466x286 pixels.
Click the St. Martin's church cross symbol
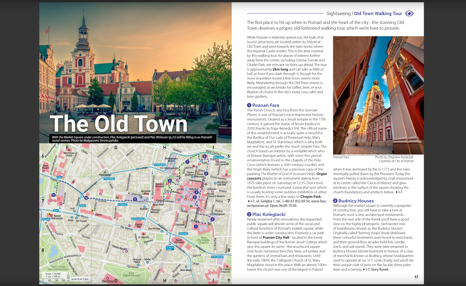tap(144, 234)
